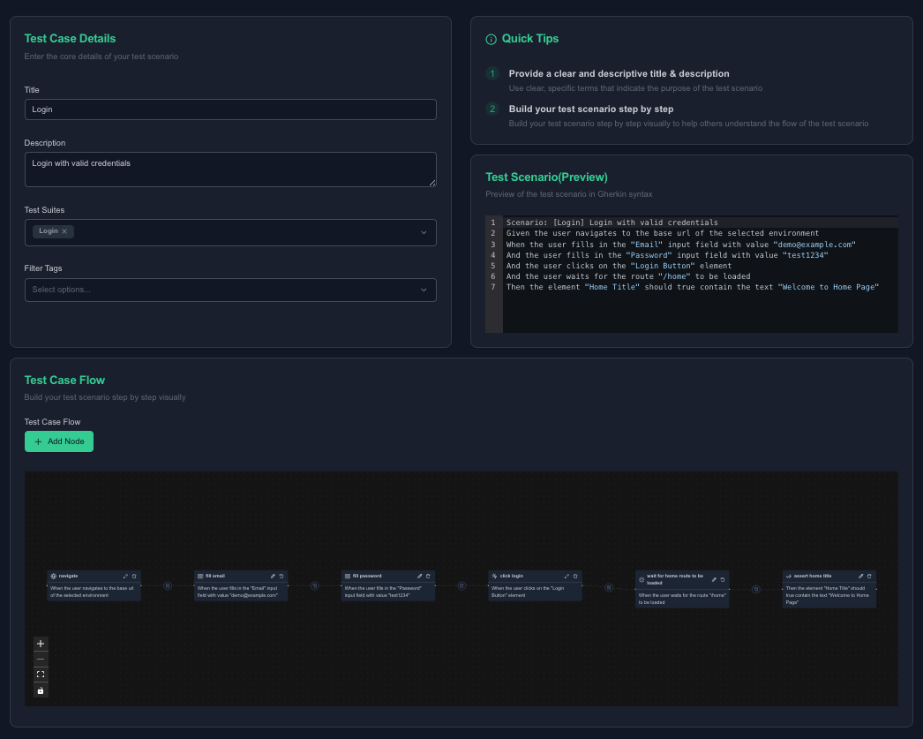This screenshot has width=923, height=739.
Task: Delete the navigate node via its trash icon
Action: coord(134,575)
